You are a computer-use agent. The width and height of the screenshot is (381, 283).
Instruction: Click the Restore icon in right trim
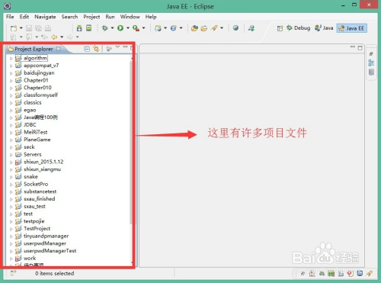point(371,54)
